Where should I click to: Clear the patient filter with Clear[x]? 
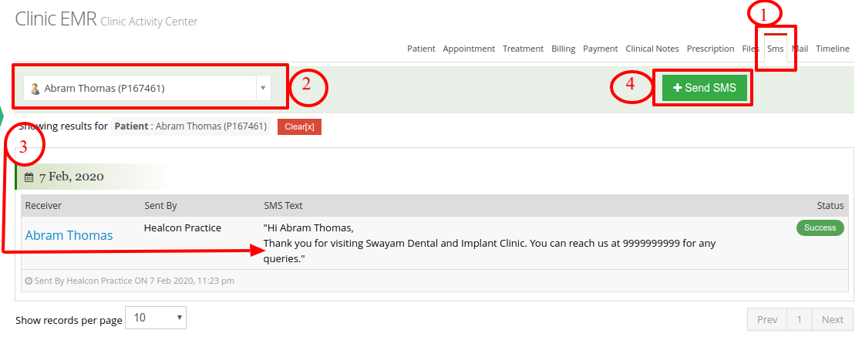(299, 126)
